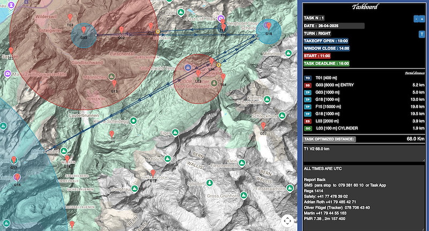The width and height of the screenshot is (429, 231).
Task: Select the Klein Fiescherhorn peak icon
Action: (242, 163)
